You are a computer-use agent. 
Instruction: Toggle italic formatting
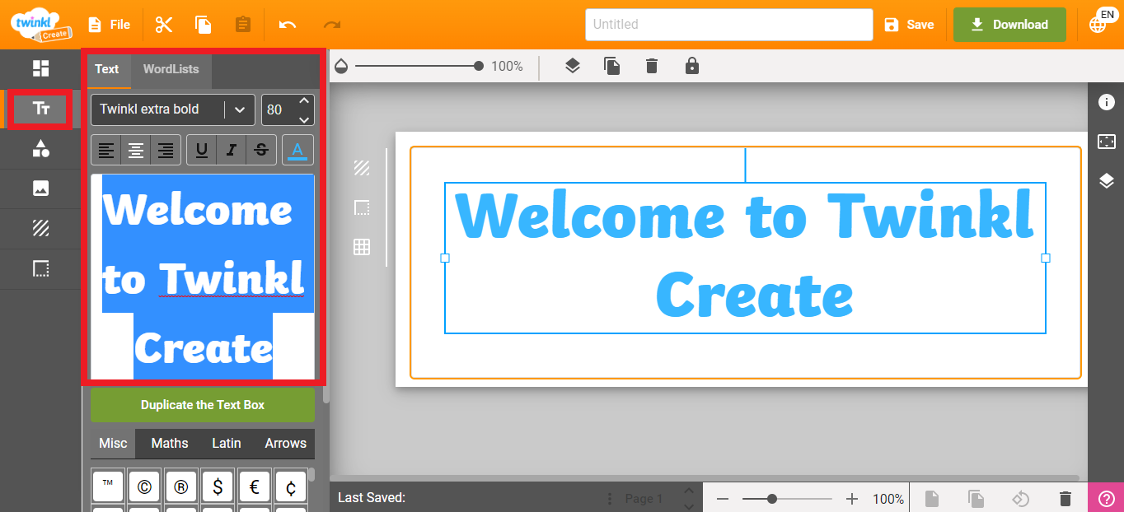[x=231, y=150]
